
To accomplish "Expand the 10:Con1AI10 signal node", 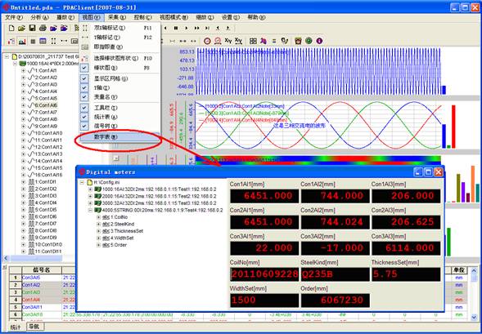I will point(24,133).
